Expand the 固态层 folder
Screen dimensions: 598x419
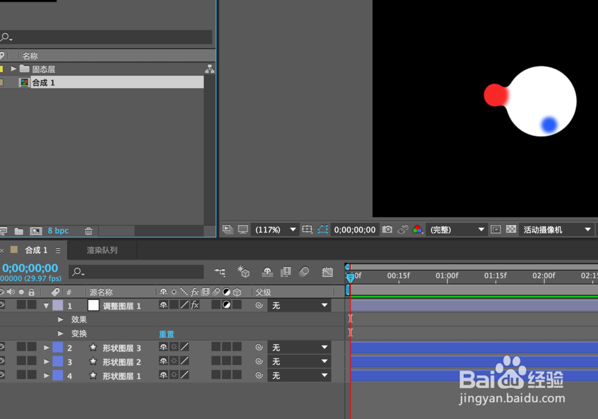(13, 69)
